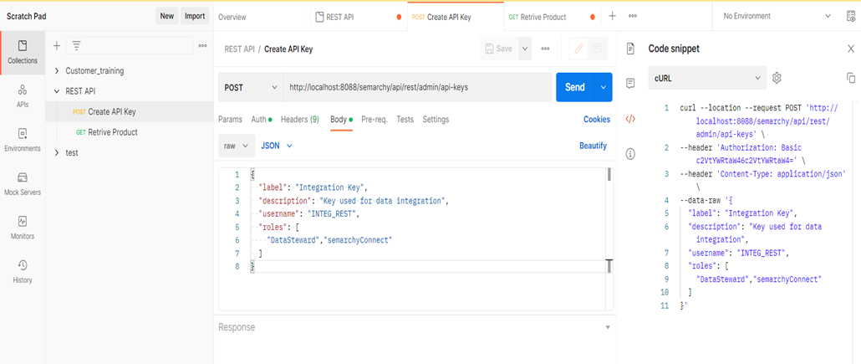Copy the code snippet to clipboard
The width and height of the screenshot is (861, 364).
[851, 78]
